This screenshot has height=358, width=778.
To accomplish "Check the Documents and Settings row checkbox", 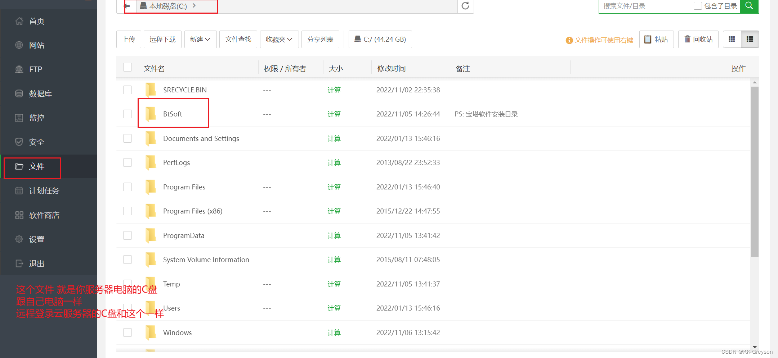I will (128, 138).
